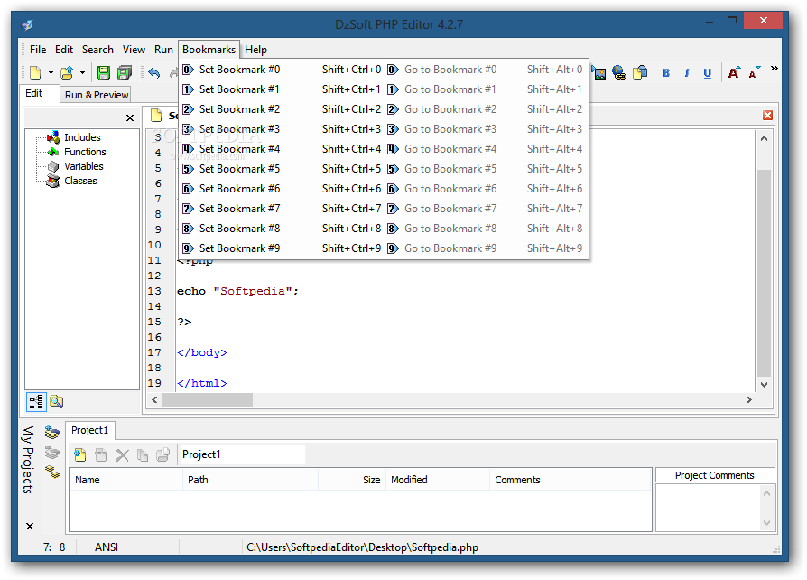Sort project files by Size column

click(x=352, y=480)
